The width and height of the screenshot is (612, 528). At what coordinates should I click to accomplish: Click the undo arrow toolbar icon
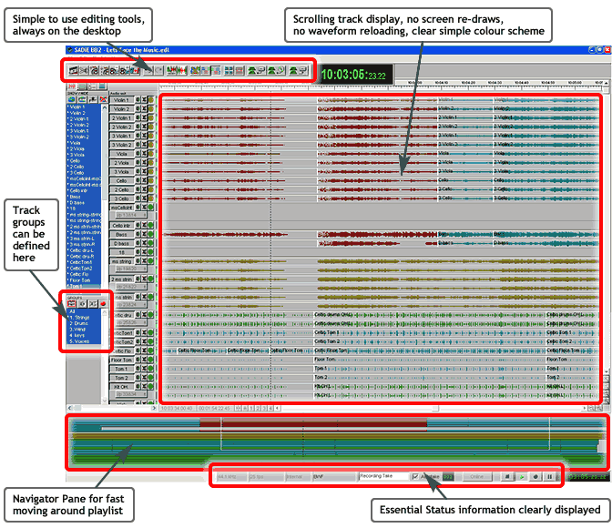click(148, 71)
